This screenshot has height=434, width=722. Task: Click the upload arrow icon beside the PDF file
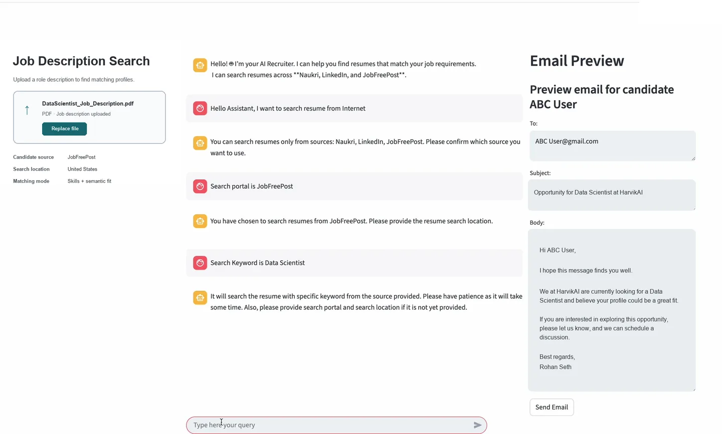tap(27, 110)
